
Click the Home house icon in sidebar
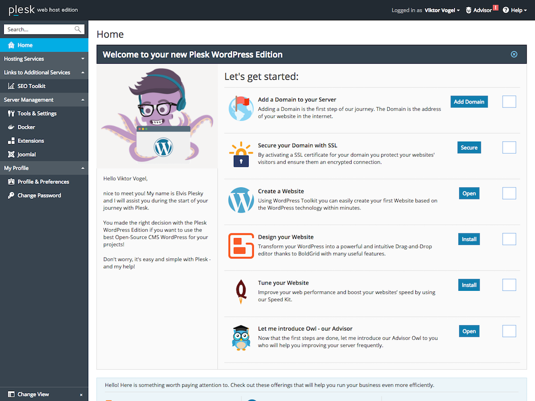click(x=11, y=45)
